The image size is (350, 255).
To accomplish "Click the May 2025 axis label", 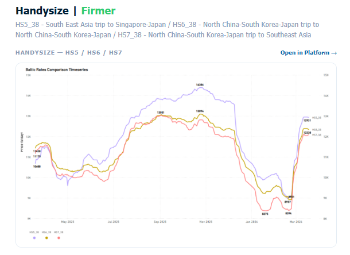I will (x=68, y=222).
